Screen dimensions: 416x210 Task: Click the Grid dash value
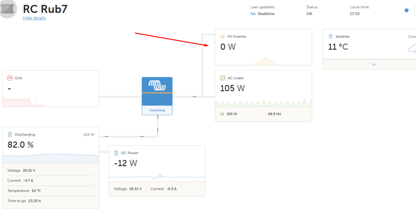click(x=9, y=89)
